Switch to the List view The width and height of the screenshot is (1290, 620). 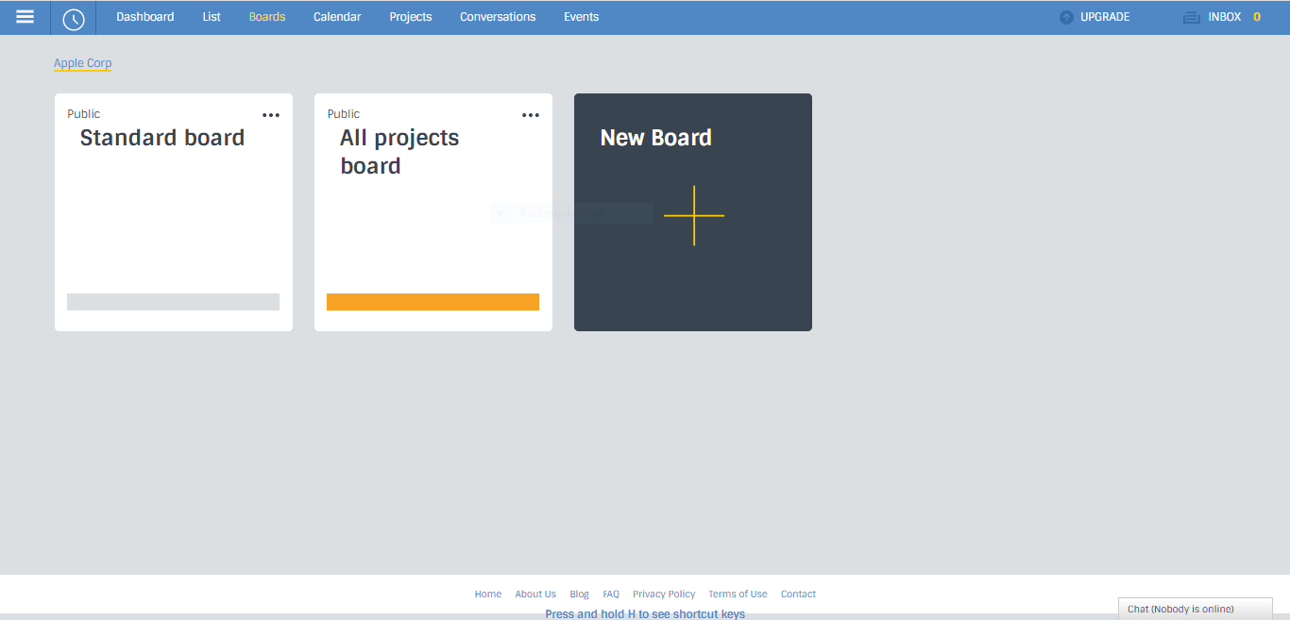(212, 17)
